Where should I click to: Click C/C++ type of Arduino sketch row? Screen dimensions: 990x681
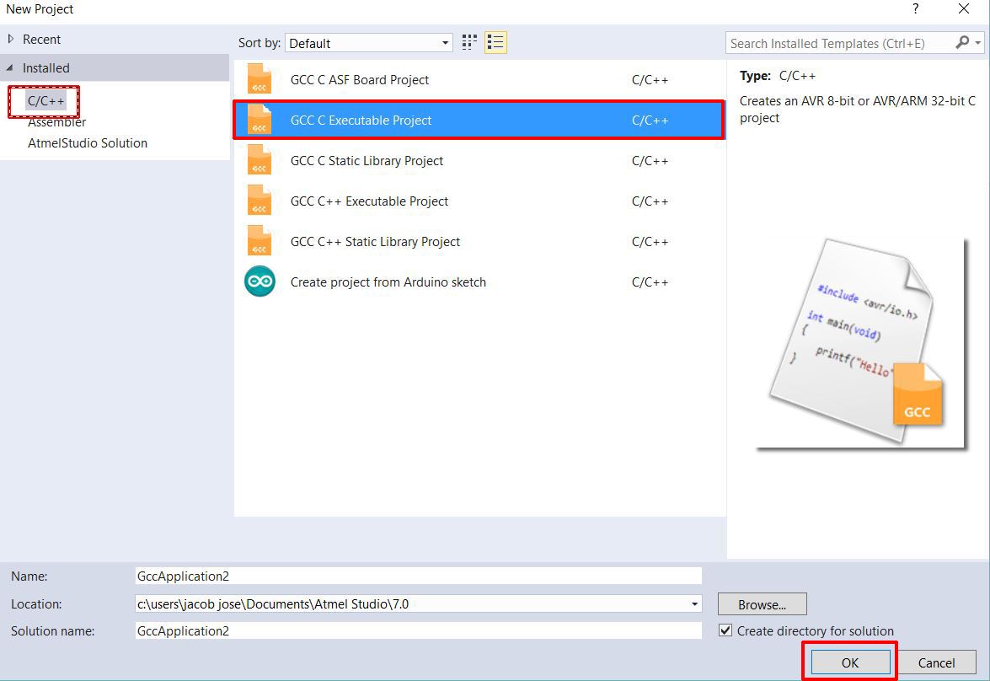point(650,282)
